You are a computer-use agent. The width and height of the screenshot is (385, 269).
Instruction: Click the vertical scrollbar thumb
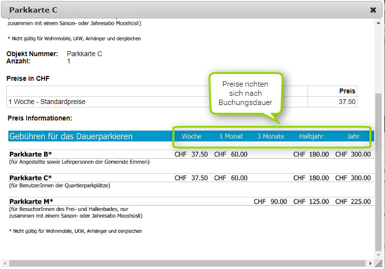coord(378,169)
